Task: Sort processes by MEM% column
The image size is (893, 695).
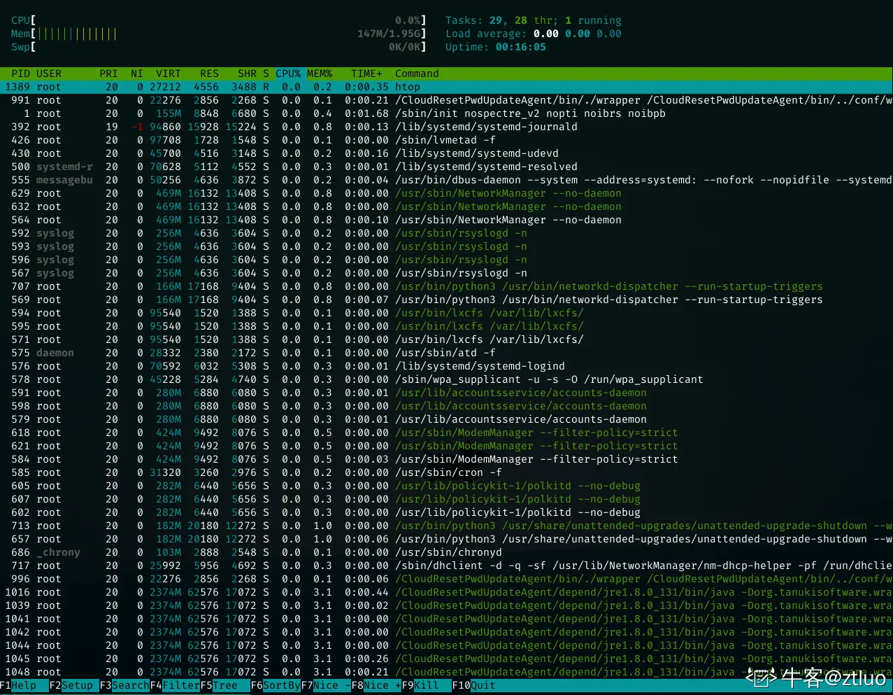Action: (x=319, y=73)
